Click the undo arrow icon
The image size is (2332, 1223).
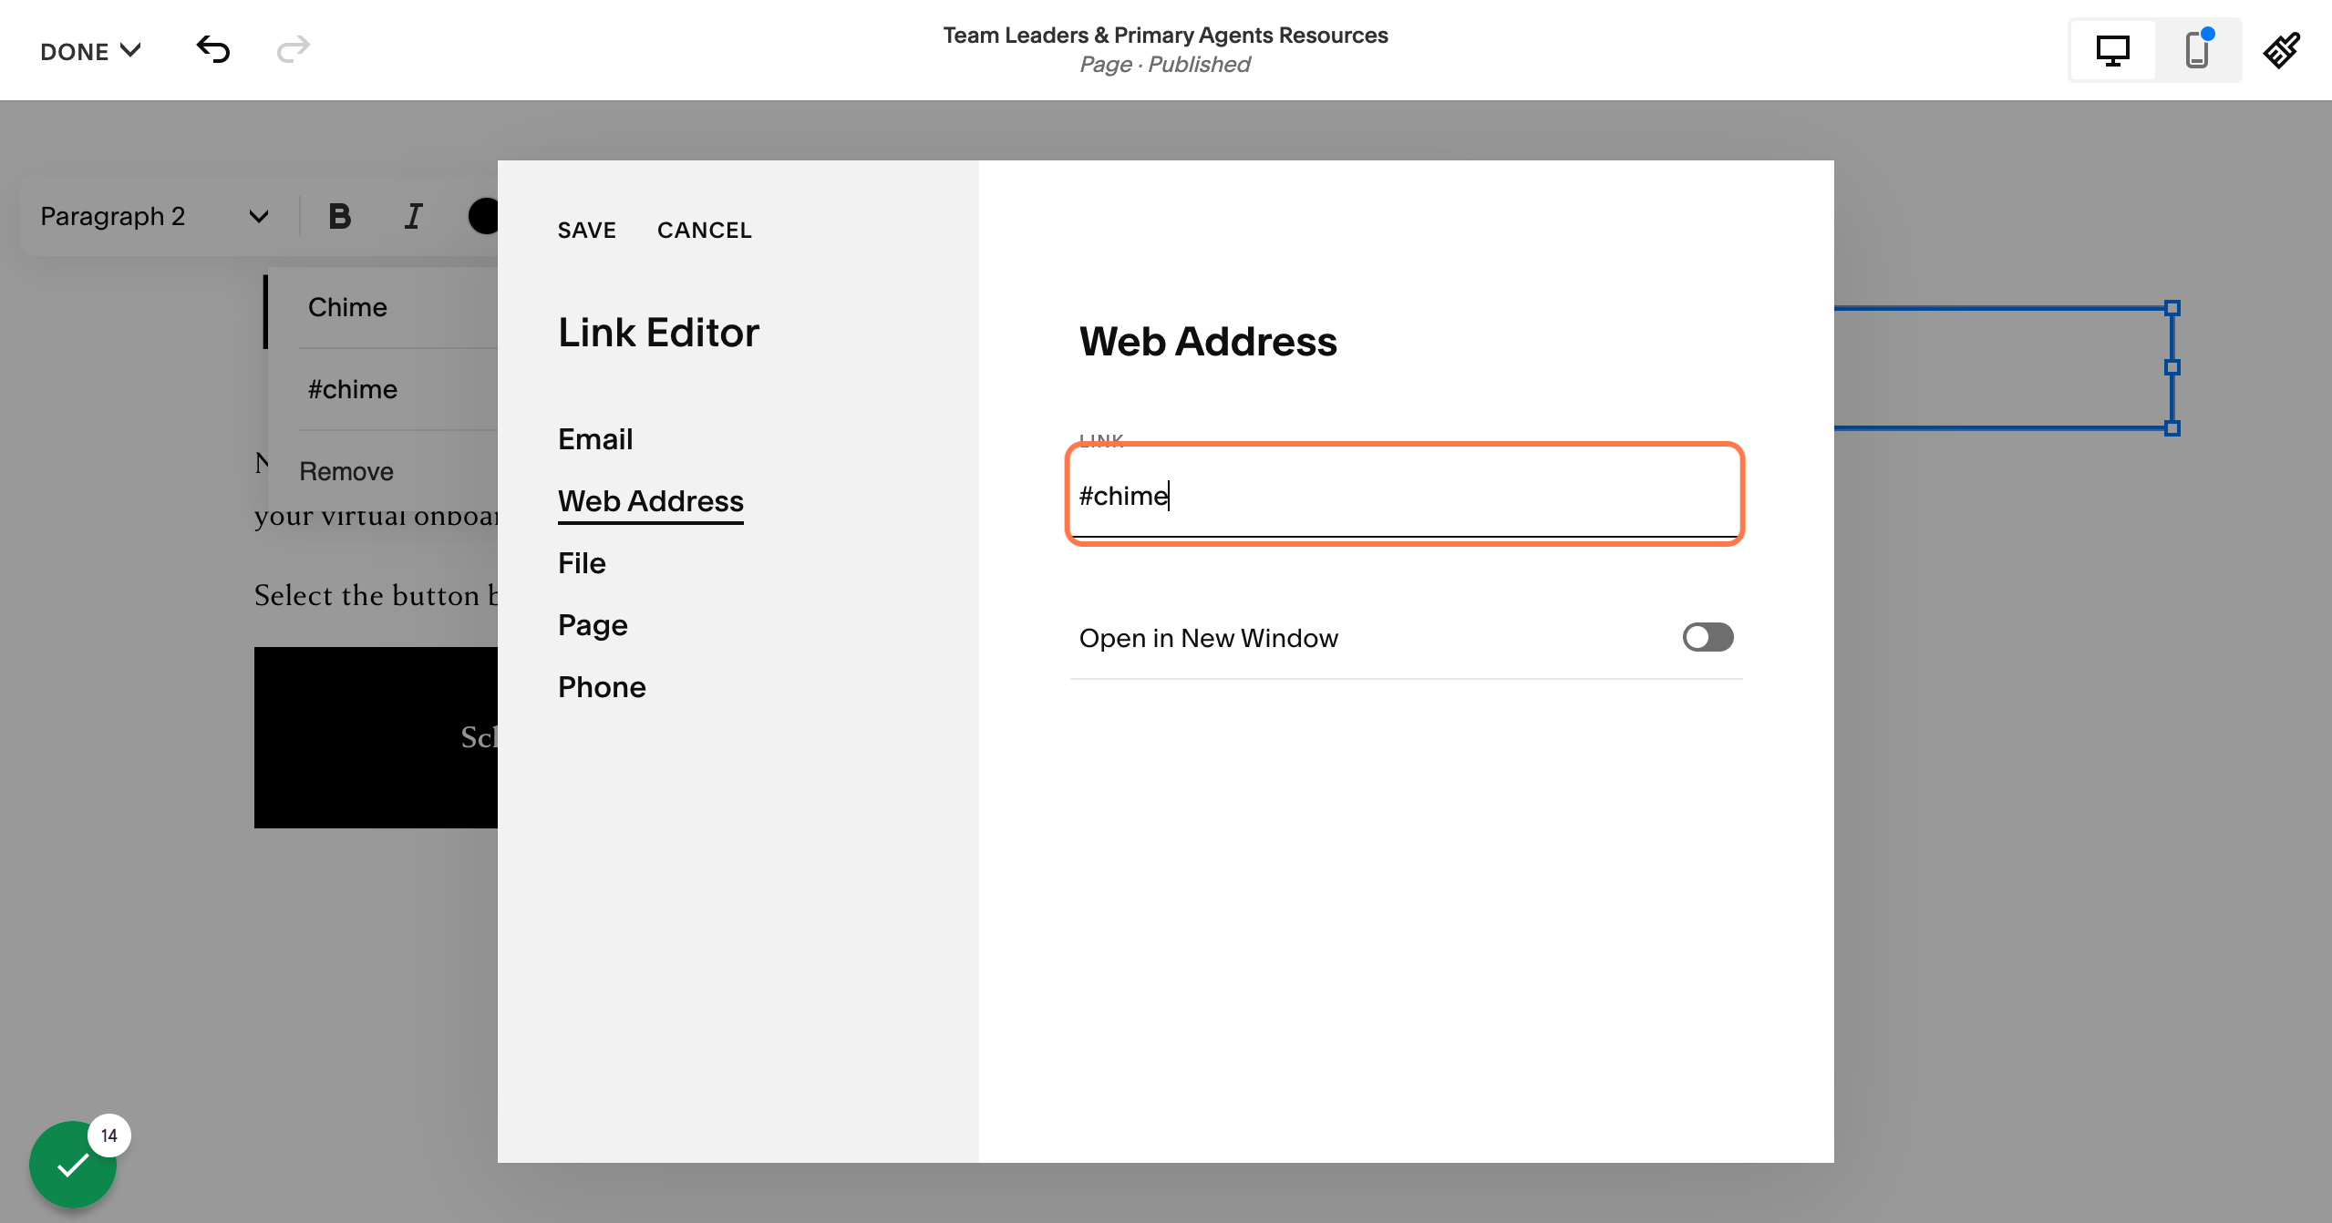(x=213, y=50)
